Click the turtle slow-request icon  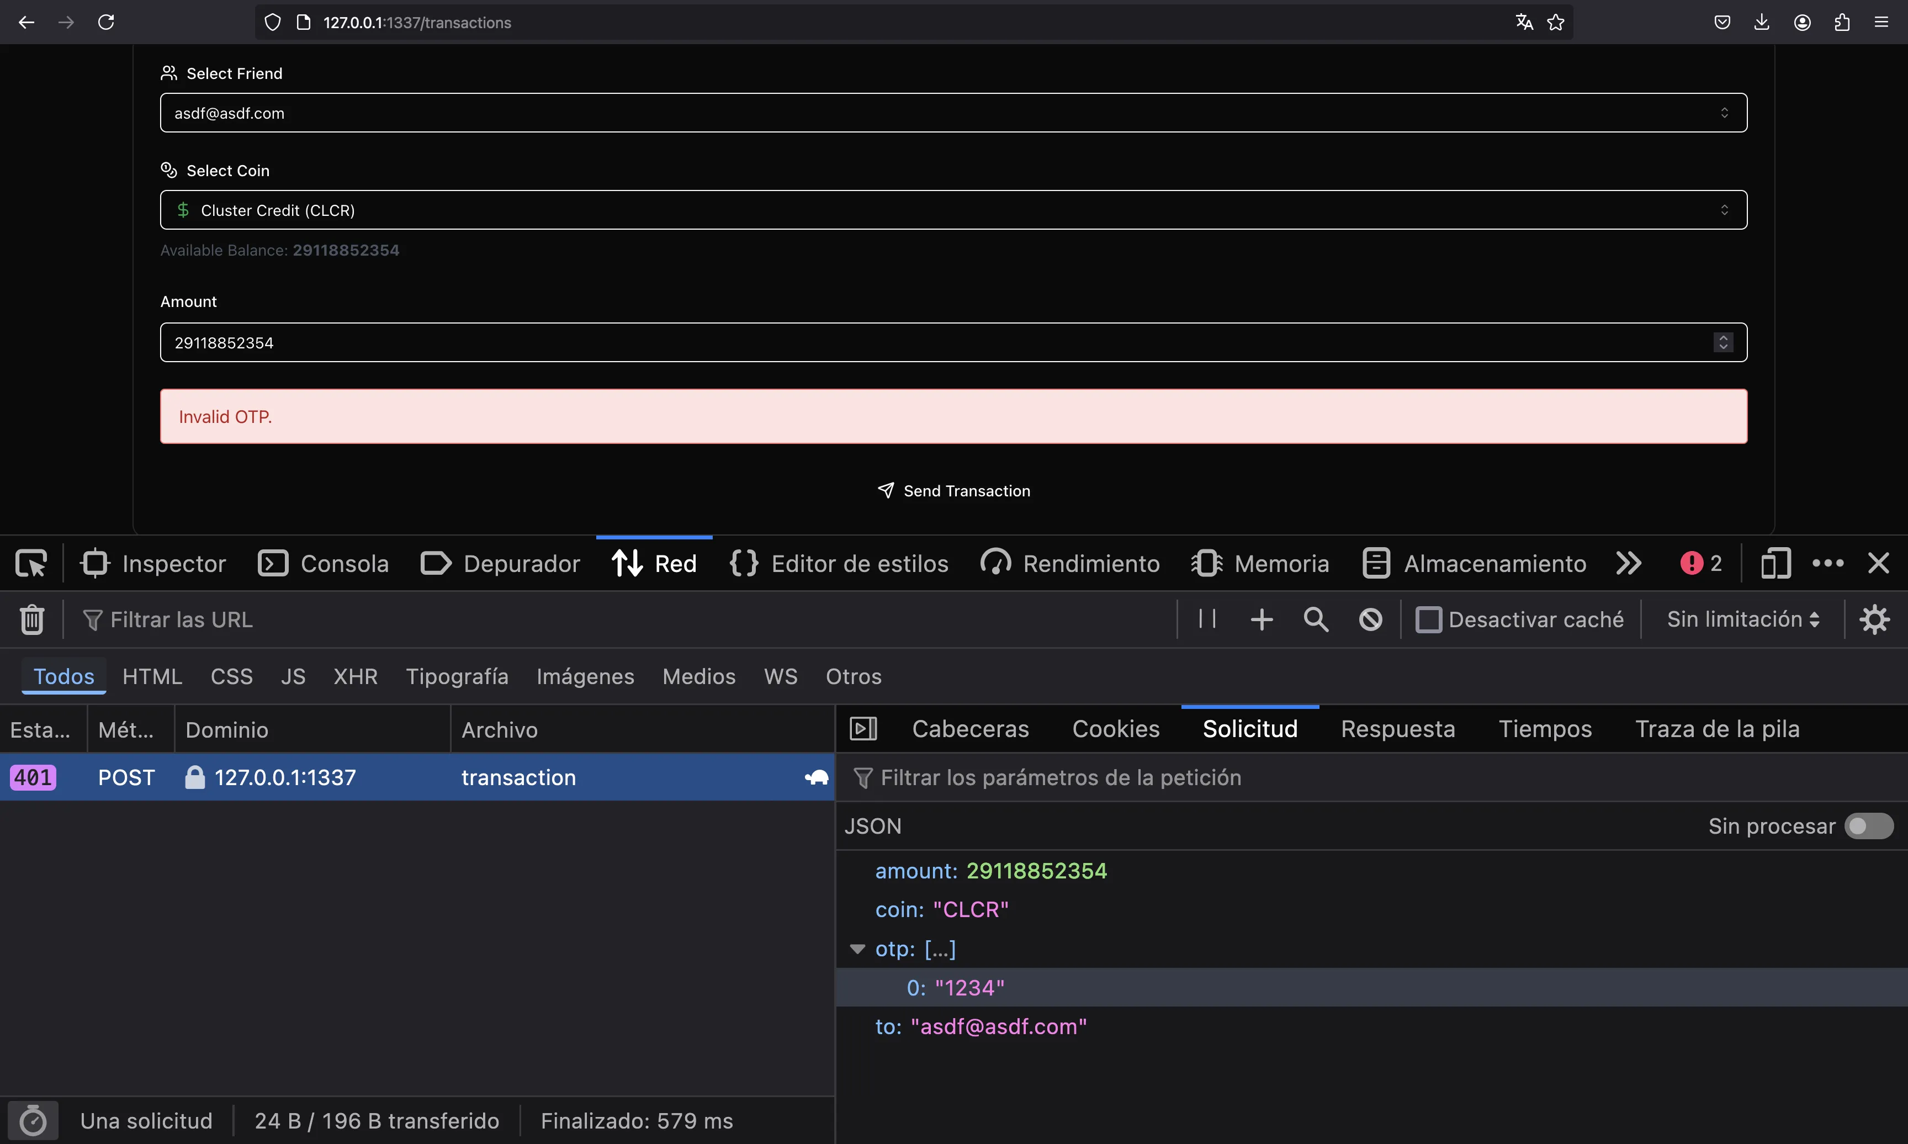tap(816, 777)
